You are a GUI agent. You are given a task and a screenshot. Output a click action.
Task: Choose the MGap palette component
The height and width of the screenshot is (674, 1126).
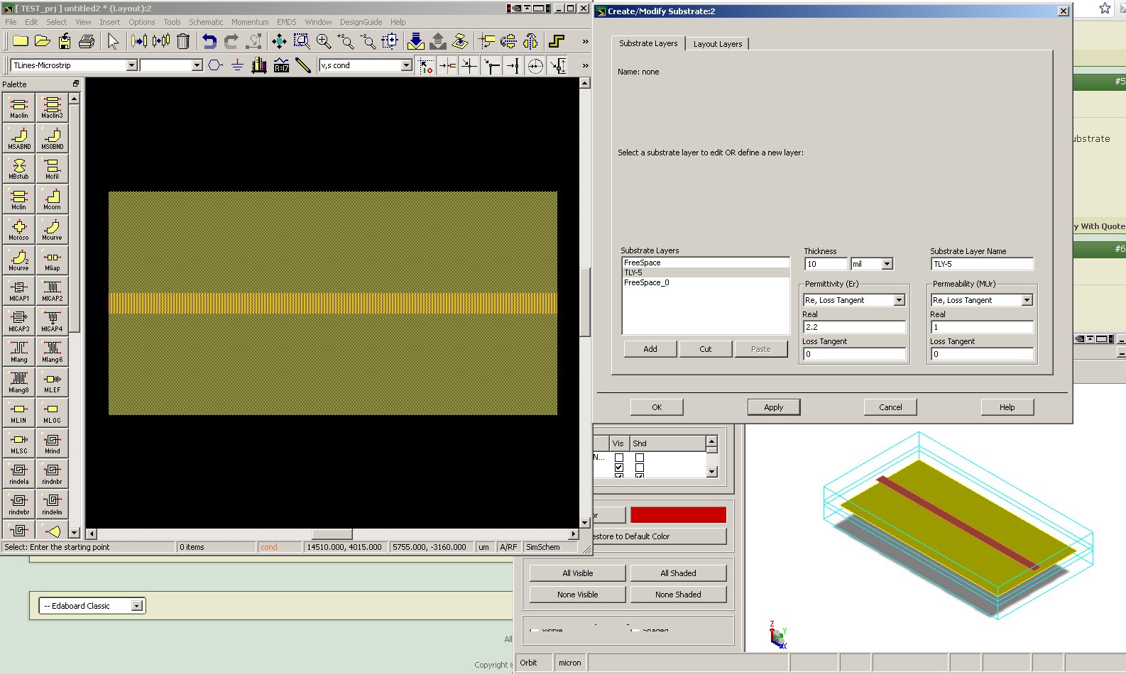coord(52,260)
